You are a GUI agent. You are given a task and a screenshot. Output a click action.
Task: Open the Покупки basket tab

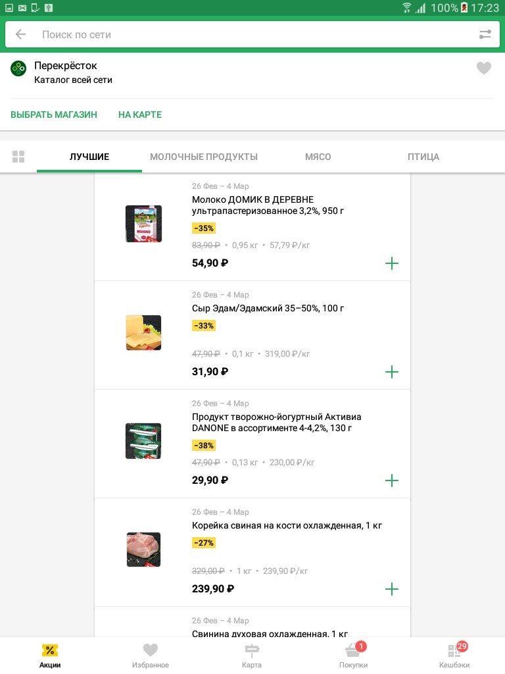coord(353,656)
